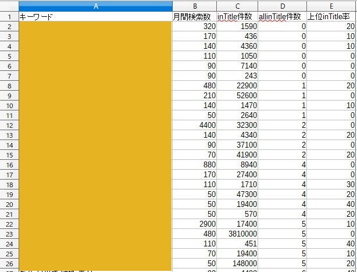Select the 19400 cell in row 25

[x=237, y=253]
